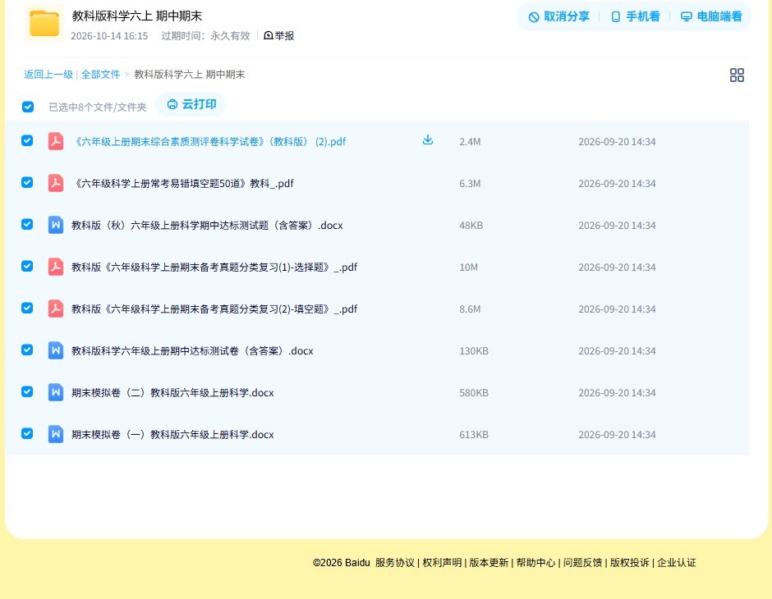Go back via 返回上一级 link
Image resolution: width=772 pixels, height=599 pixels.
click(x=48, y=75)
